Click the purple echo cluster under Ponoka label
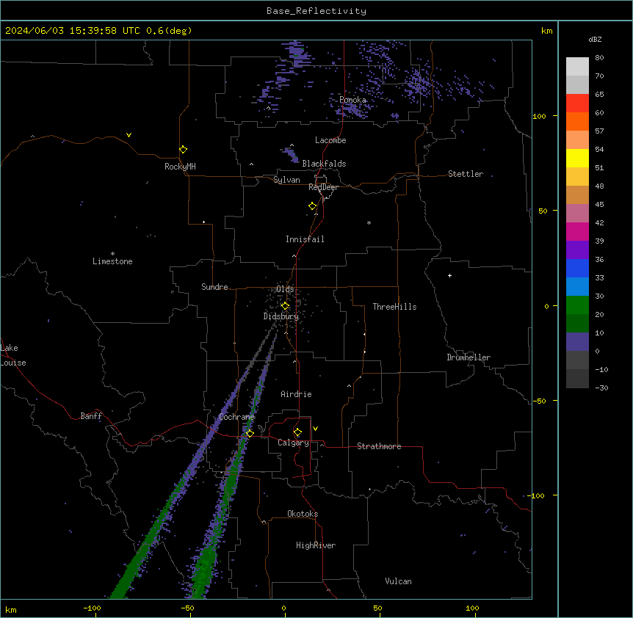 tap(353, 109)
